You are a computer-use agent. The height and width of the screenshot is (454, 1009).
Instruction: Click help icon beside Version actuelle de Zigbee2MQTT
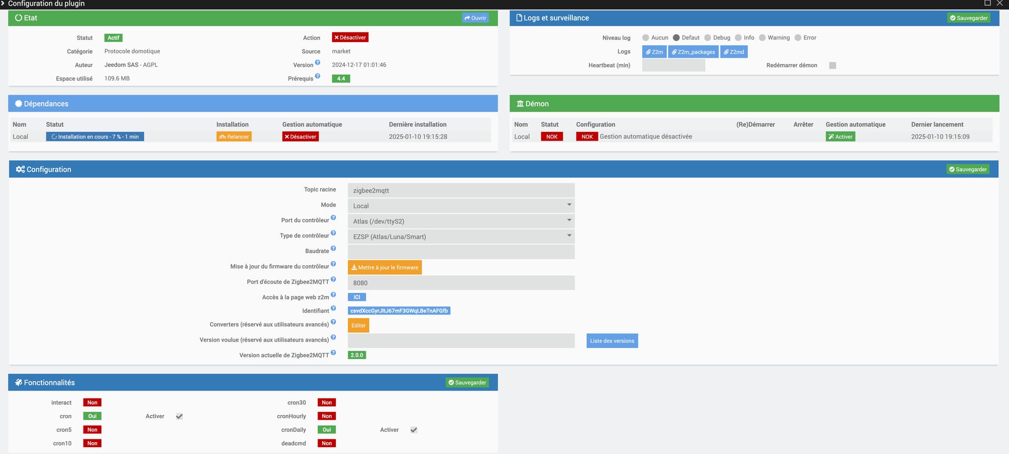(x=333, y=353)
